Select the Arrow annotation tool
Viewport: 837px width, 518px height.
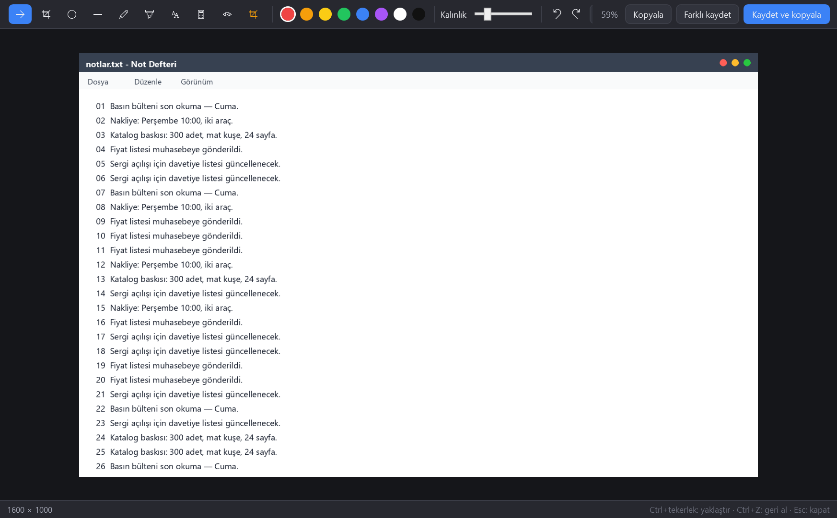coord(20,14)
